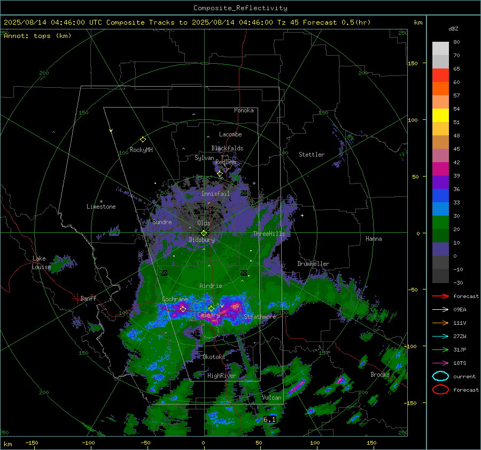Select the orange 111V arrow symbol
Image resolution: width=481 pixels, height=450 pixels.
(x=440, y=323)
